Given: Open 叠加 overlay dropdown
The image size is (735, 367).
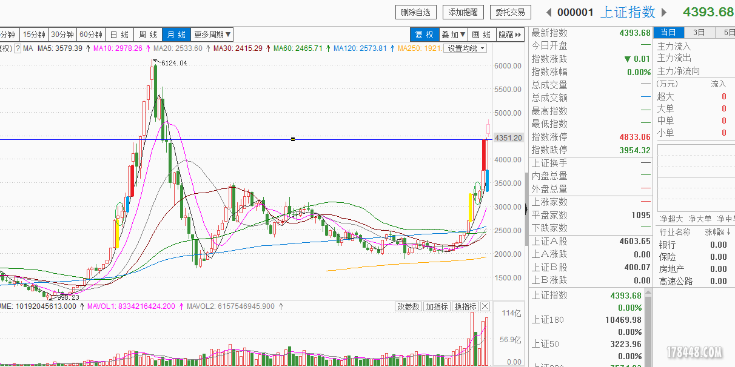Looking at the screenshot, I should click(x=453, y=35).
